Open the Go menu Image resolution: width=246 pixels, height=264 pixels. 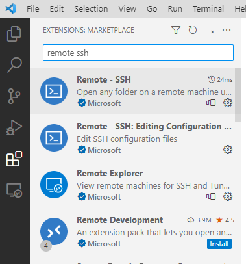152,9
